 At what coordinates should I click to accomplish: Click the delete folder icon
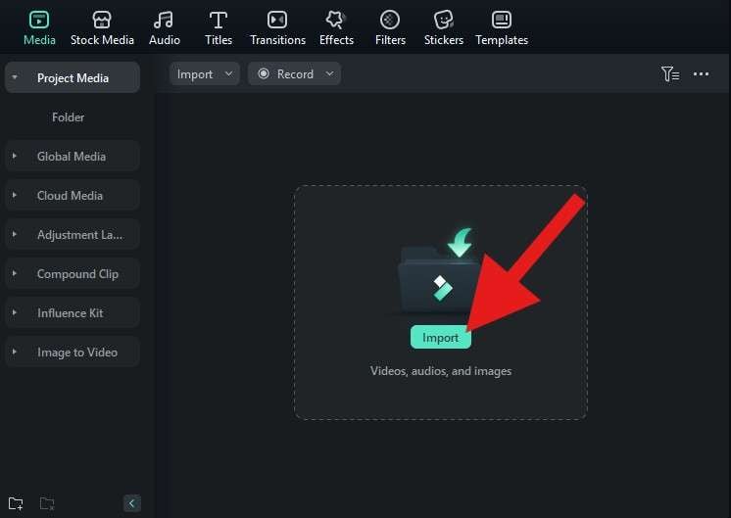pos(47,503)
